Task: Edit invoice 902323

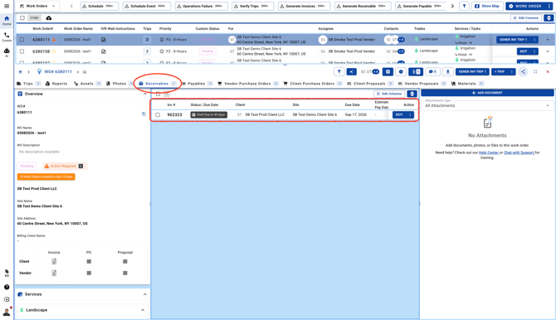Action: (x=399, y=114)
